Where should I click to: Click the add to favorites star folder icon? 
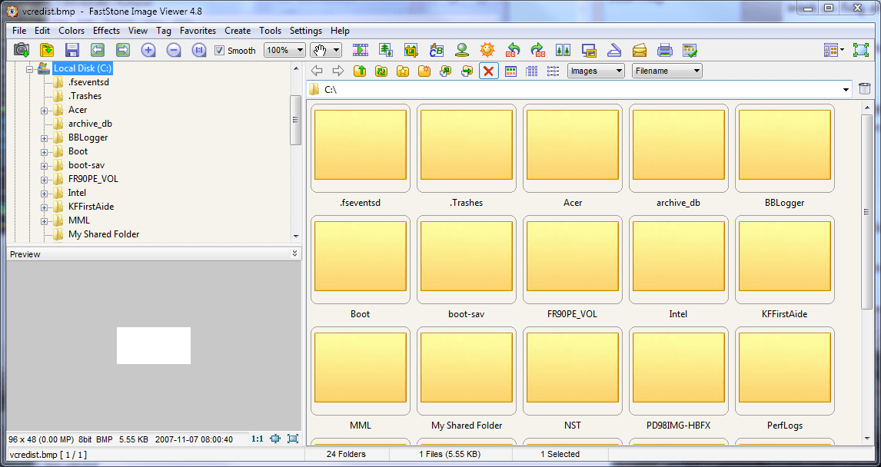(402, 71)
